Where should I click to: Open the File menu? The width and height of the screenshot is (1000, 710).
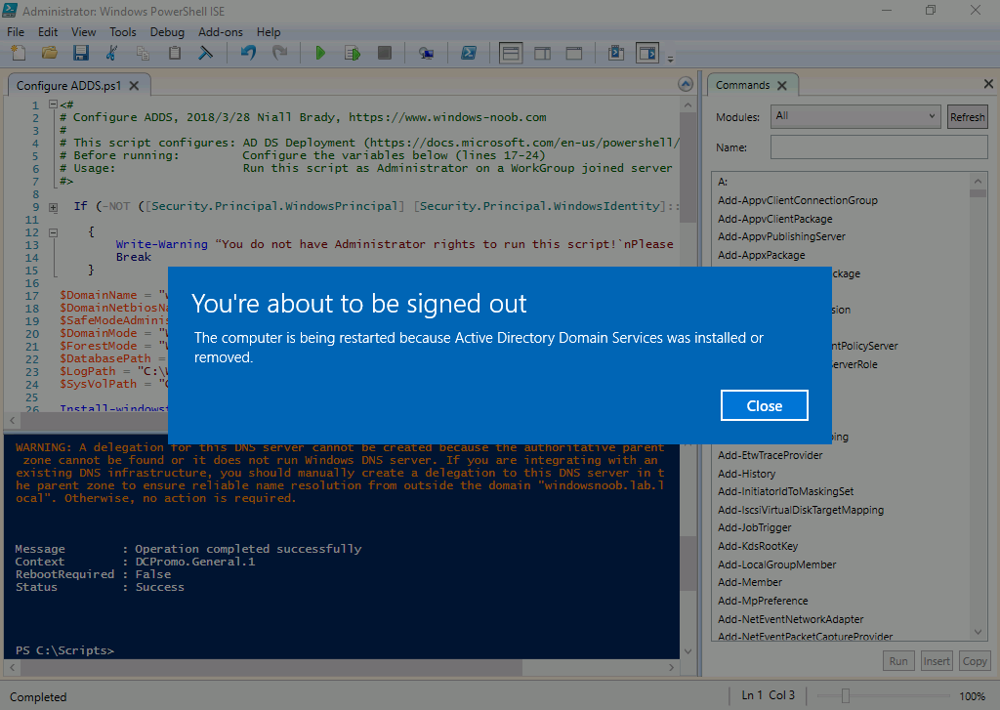(16, 32)
